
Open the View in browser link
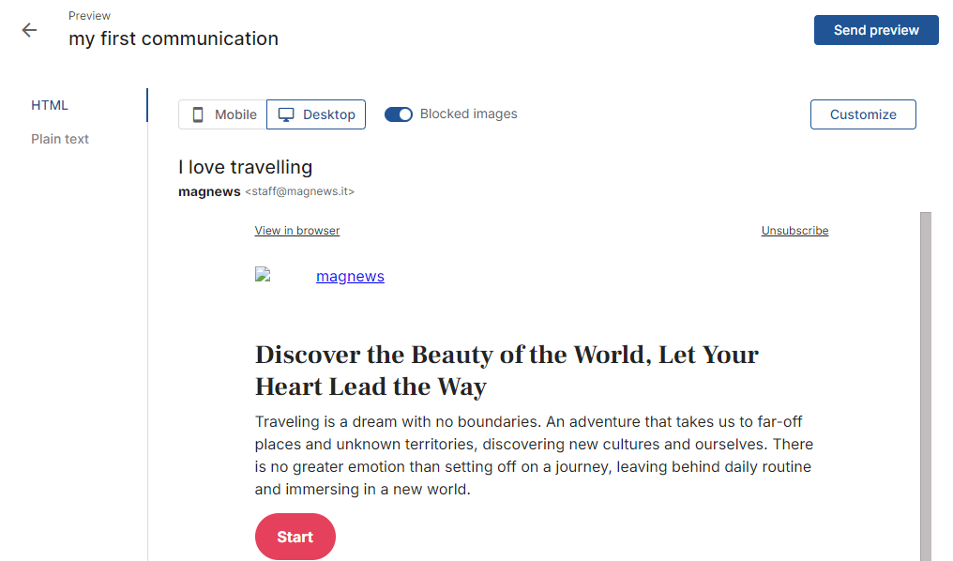click(x=297, y=231)
